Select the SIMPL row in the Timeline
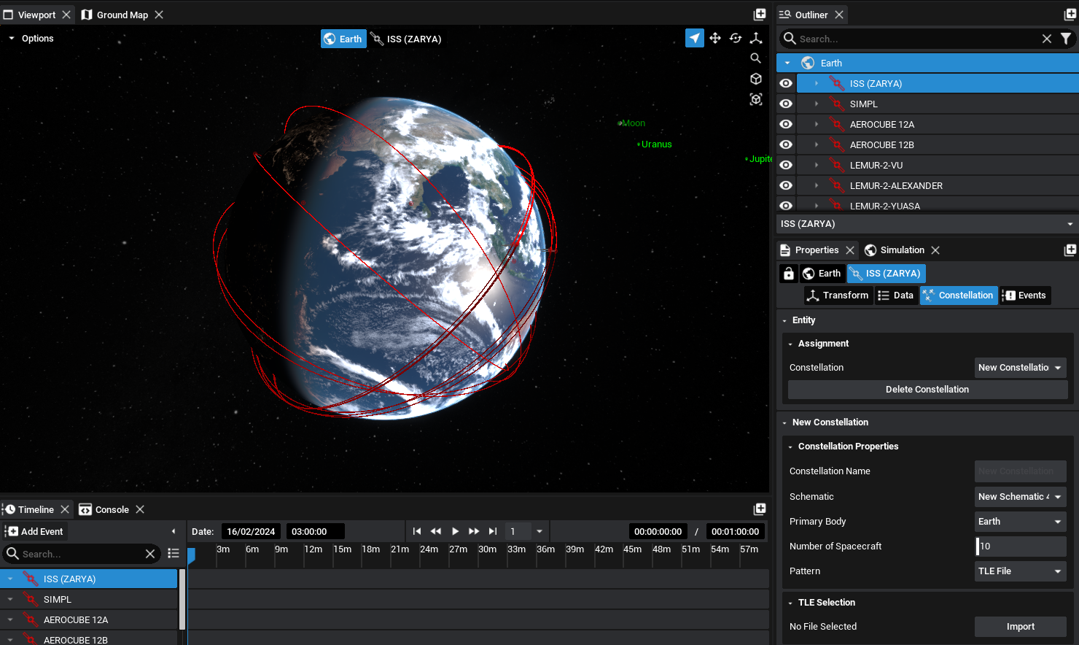1079x645 pixels. pyautogui.click(x=89, y=599)
